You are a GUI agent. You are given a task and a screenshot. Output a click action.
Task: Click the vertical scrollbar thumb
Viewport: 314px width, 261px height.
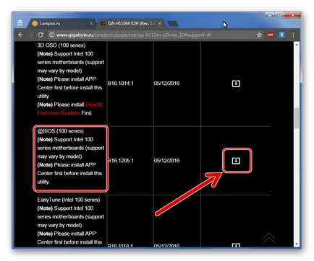click(297, 118)
